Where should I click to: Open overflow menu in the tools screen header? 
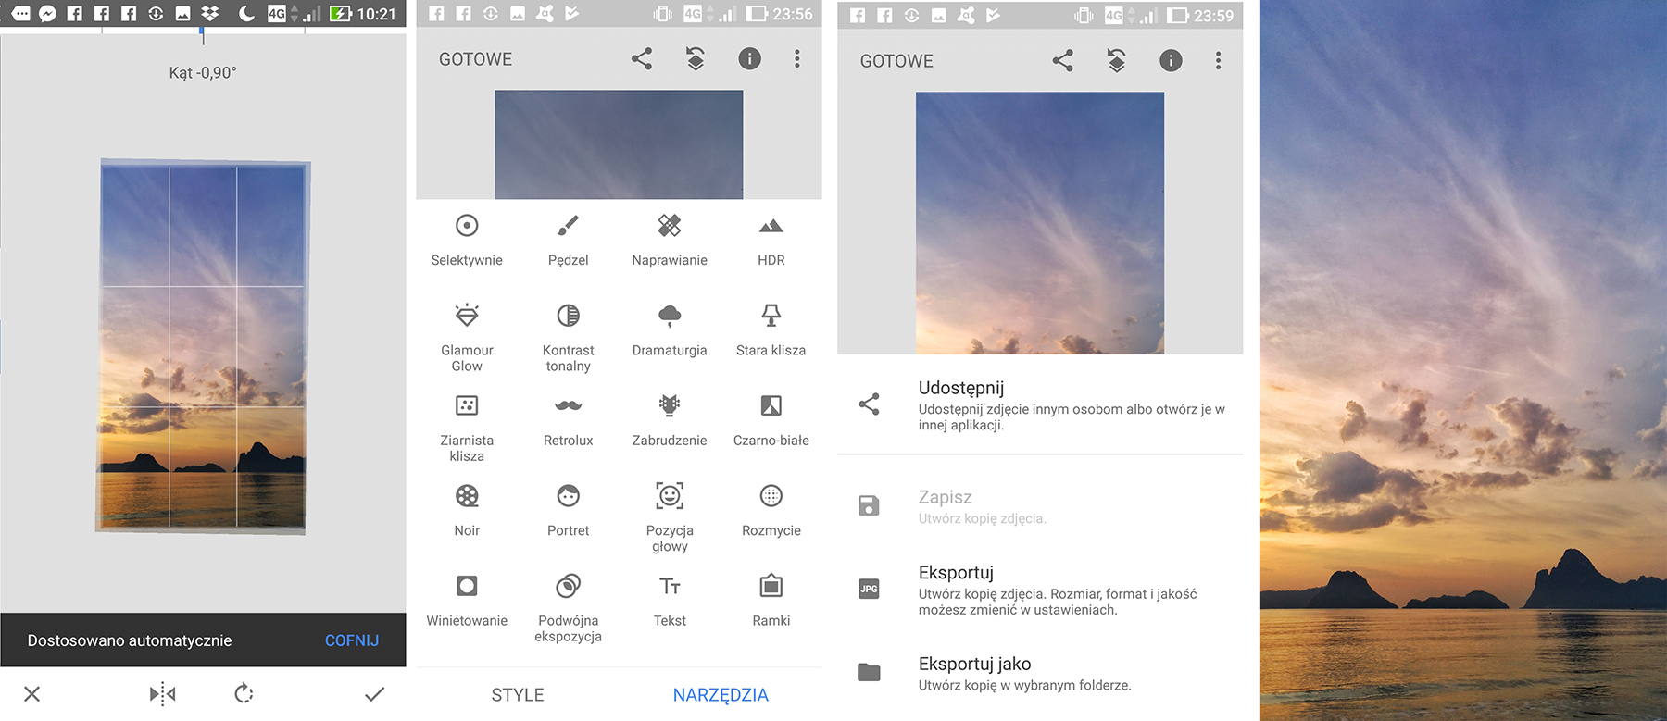tap(796, 59)
